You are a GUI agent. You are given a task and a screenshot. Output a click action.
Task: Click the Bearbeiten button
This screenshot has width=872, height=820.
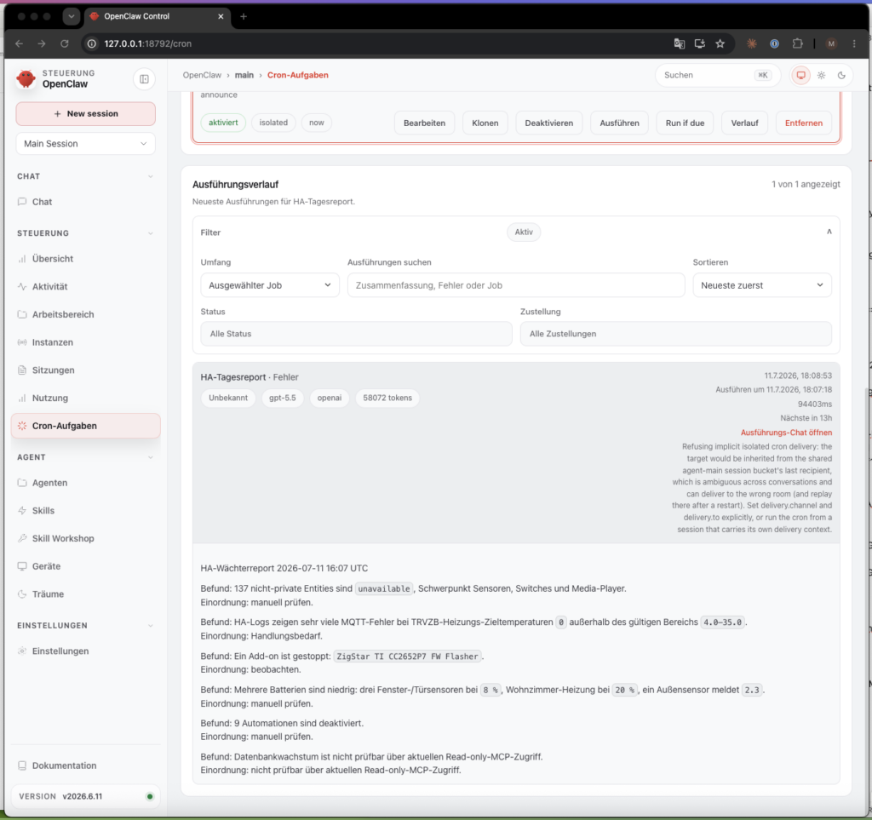pos(424,123)
